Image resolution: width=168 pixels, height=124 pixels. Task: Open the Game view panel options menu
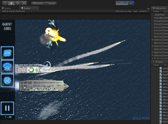point(148,9)
